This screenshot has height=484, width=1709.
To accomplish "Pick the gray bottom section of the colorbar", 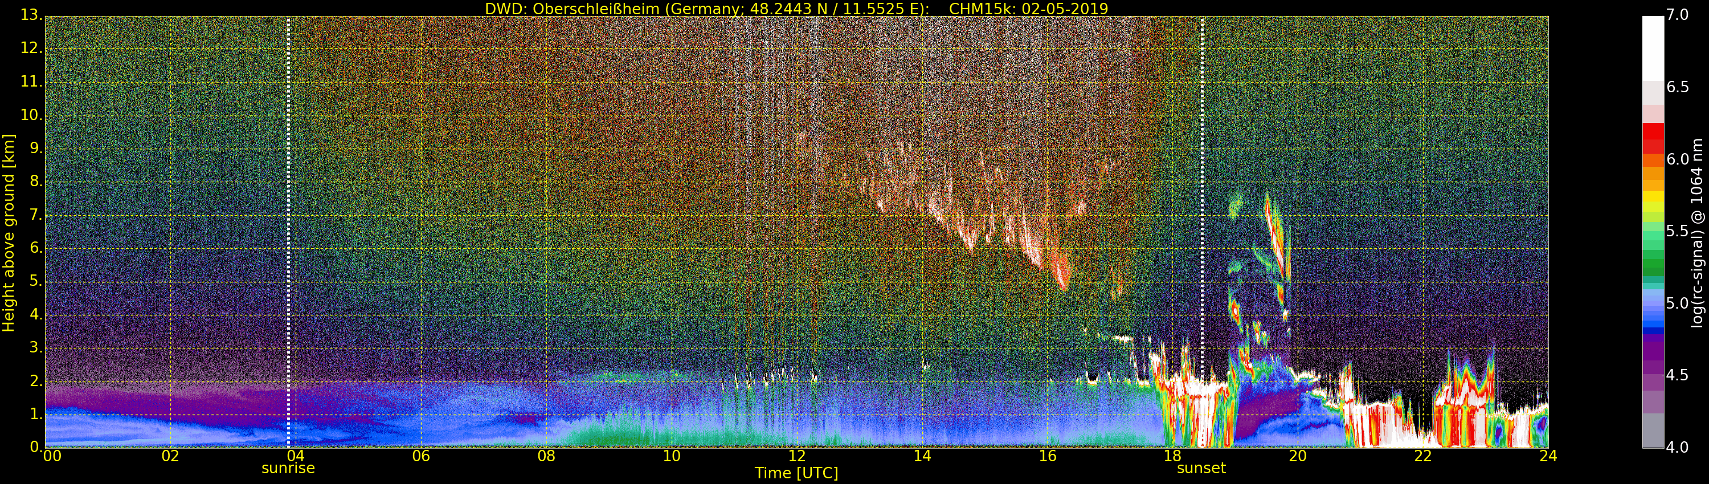I will click(x=1653, y=431).
